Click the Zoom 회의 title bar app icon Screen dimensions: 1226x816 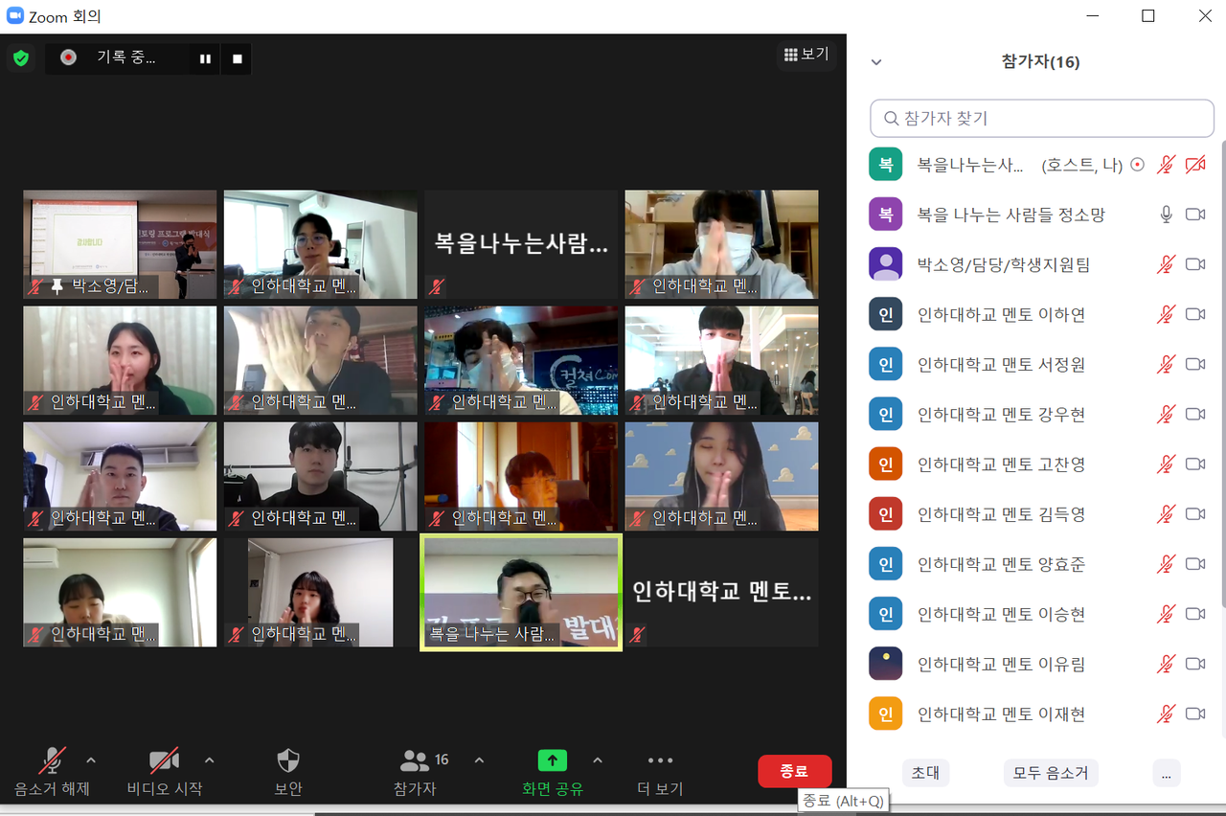pyautogui.click(x=14, y=15)
